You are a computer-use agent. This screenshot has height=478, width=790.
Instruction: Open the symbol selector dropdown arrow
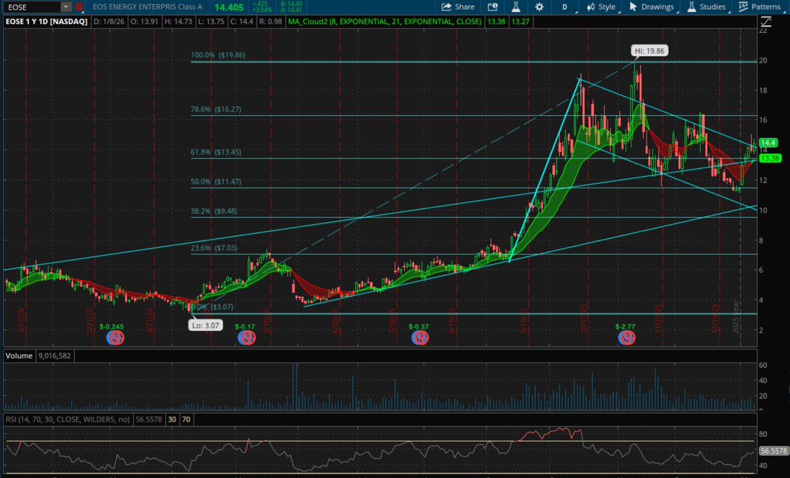click(66, 7)
